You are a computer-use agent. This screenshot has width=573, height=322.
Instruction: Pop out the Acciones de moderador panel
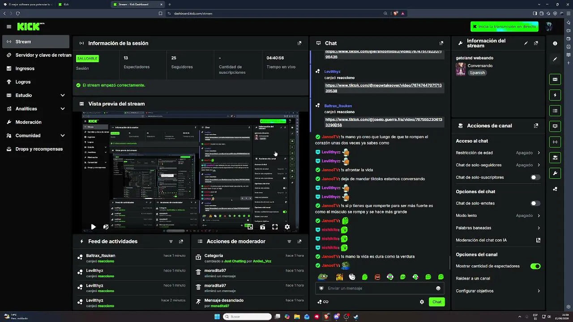tap(299, 241)
